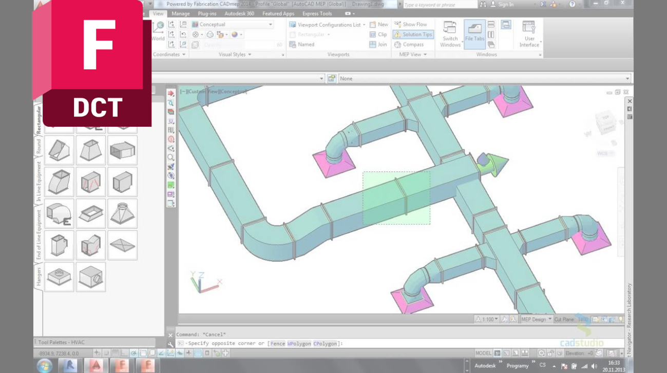
Task: Toggle Snap mode in the status bar
Action: [106, 353]
